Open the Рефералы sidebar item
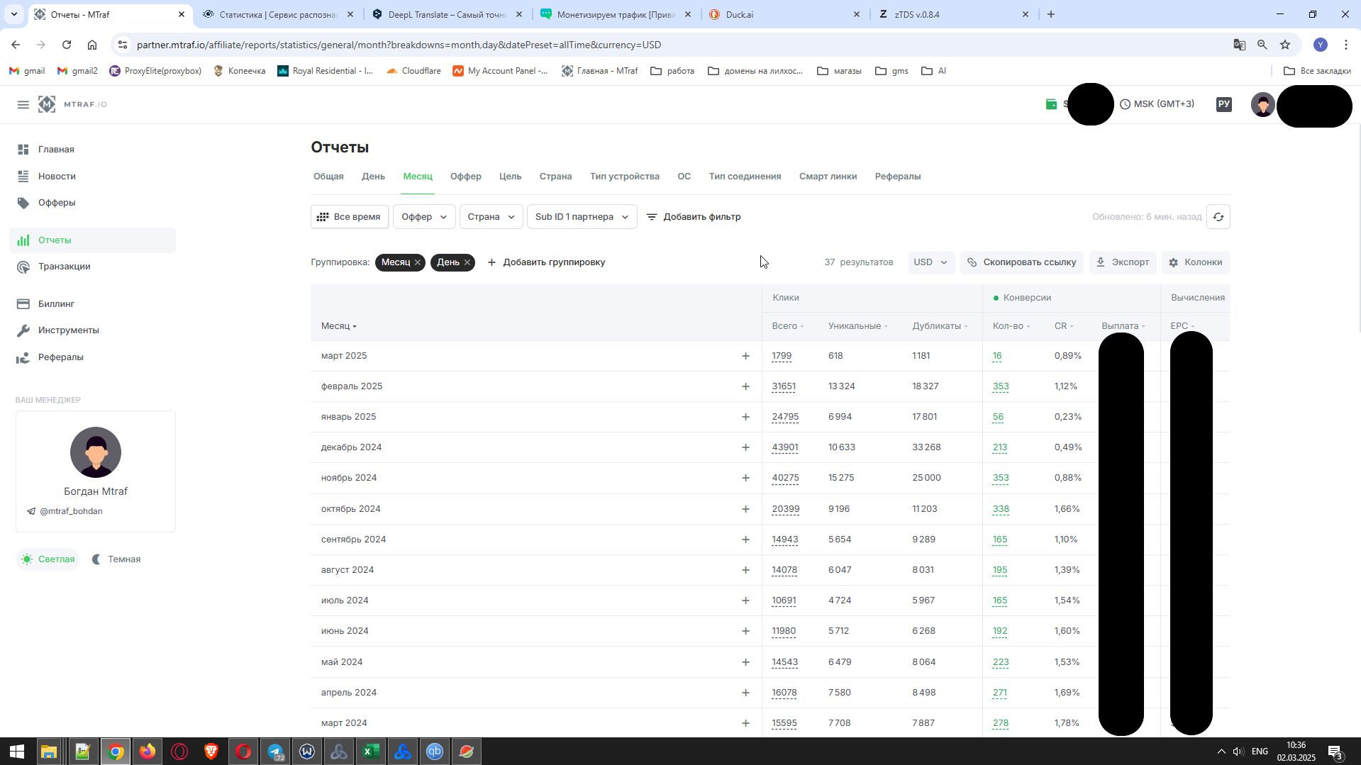Screen dimensions: 1361x765 pyautogui.click(x=60, y=357)
